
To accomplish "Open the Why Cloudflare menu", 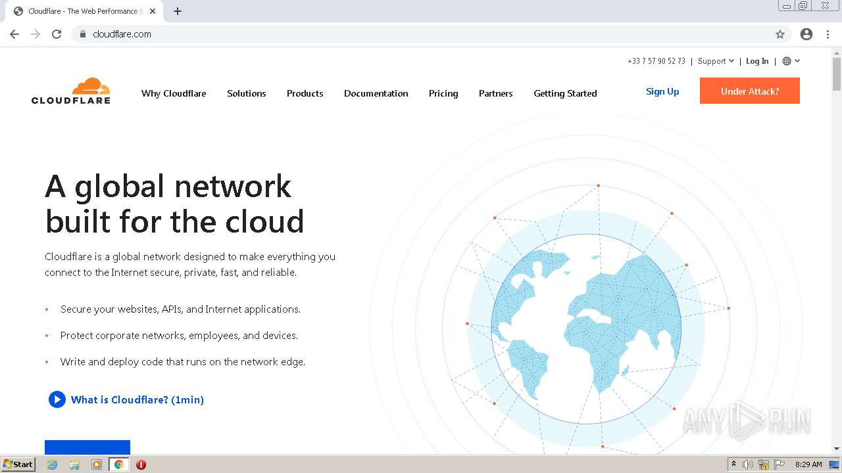I will click(174, 93).
